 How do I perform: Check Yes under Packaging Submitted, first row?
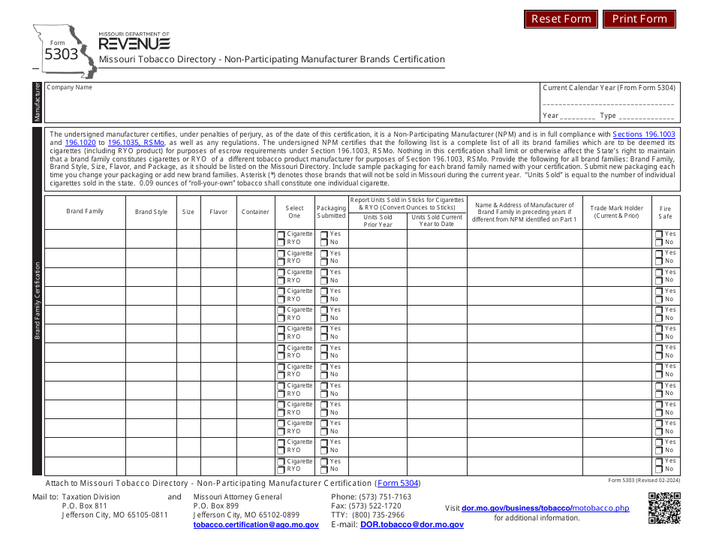click(323, 234)
